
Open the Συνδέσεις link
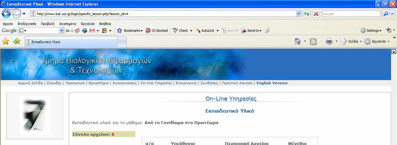pos(209,83)
